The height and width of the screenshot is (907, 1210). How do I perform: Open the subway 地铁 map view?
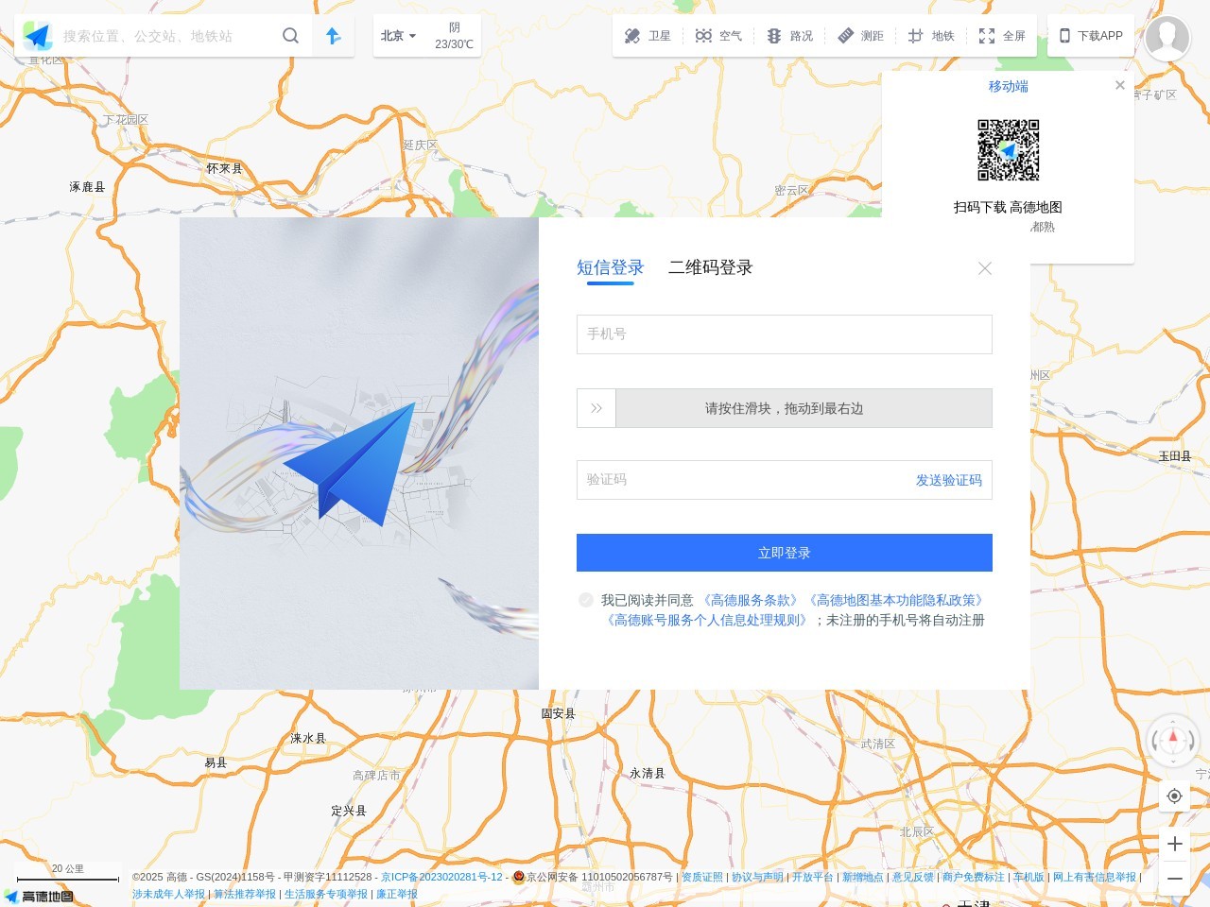[x=932, y=36]
